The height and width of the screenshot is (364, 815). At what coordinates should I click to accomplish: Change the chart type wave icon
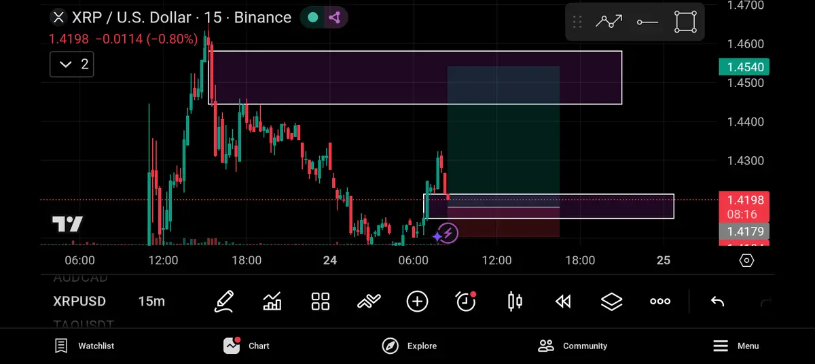(369, 302)
